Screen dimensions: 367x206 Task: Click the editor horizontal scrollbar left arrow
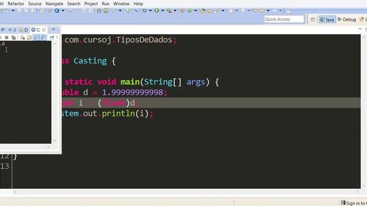coord(15,192)
